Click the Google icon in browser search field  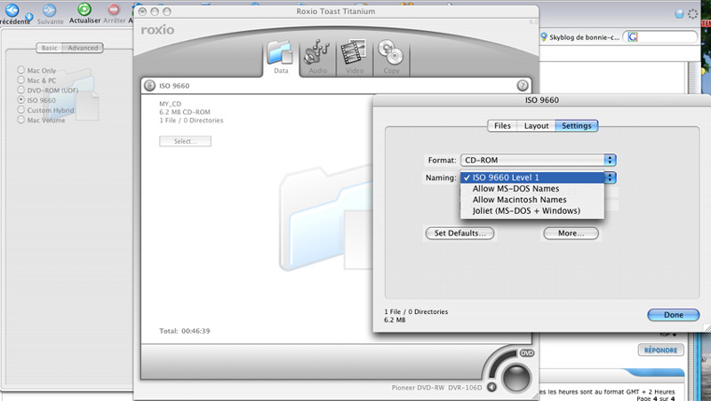click(x=633, y=37)
